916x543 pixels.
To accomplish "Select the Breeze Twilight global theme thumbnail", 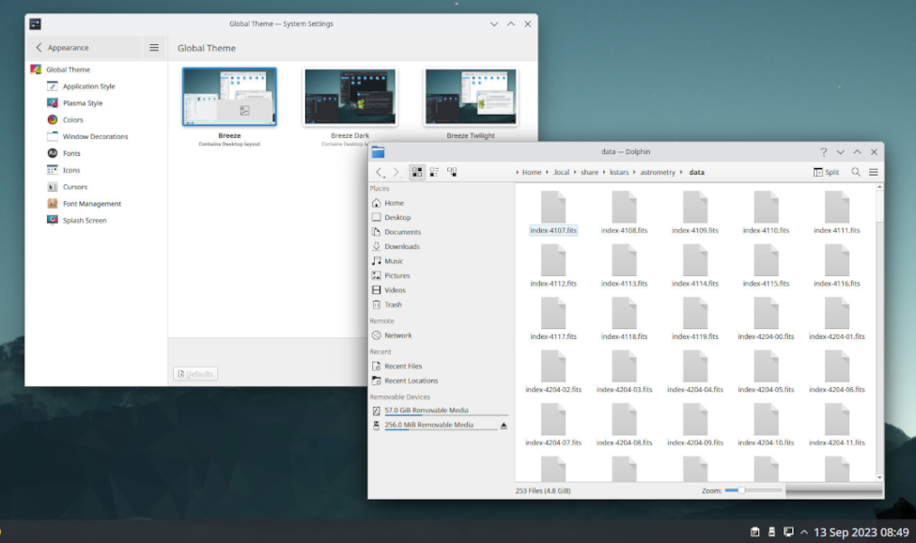I will pyautogui.click(x=471, y=97).
